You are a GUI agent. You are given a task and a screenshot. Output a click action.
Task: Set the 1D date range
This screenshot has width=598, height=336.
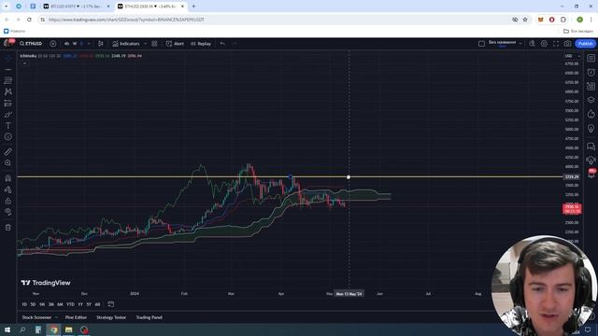point(24,304)
